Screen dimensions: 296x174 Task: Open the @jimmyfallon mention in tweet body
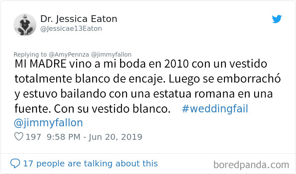click(x=48, y=123)
